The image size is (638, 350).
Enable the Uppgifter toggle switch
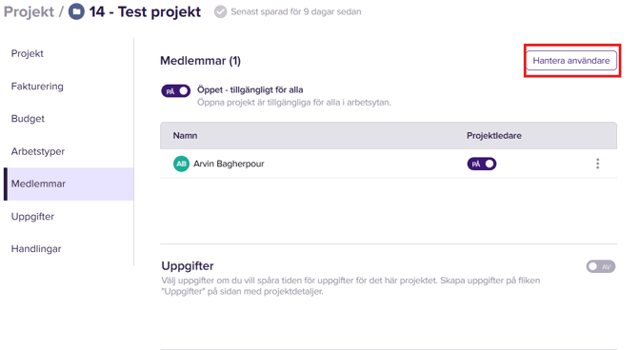tap(601, 266)
